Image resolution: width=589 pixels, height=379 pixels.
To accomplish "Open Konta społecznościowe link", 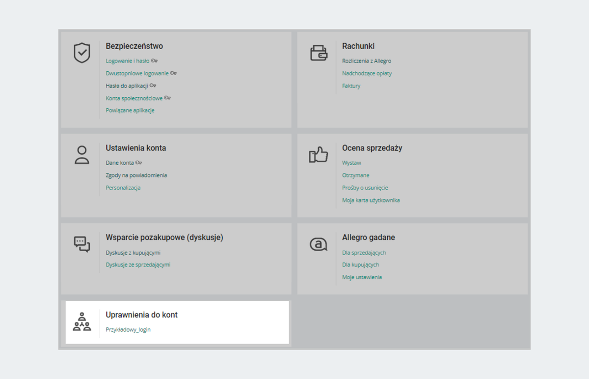I will tap(134, 98).
